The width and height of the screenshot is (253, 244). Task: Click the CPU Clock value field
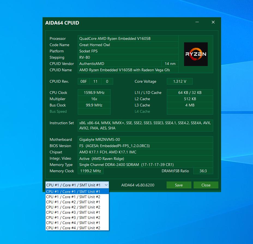(x=94, y=93)
